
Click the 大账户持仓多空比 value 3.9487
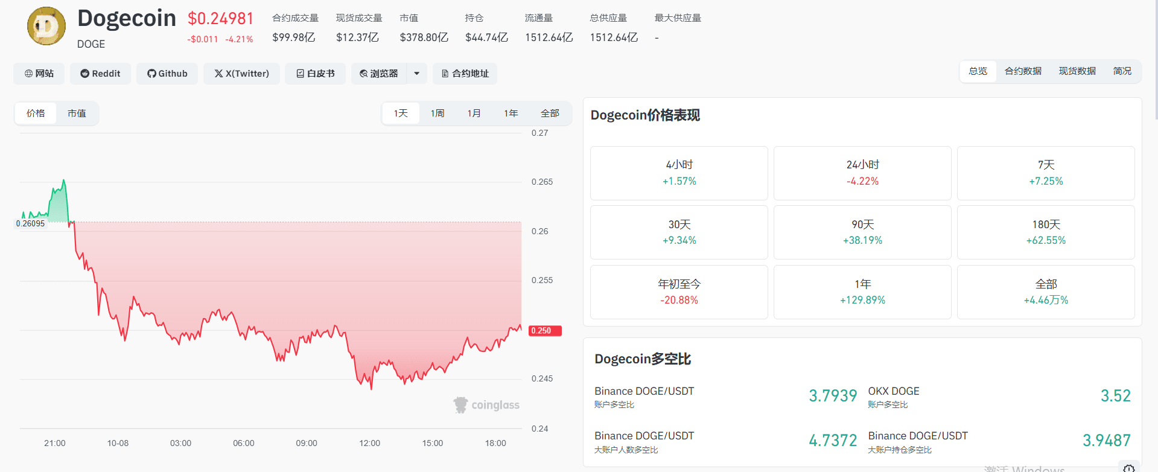point(1107,441)
